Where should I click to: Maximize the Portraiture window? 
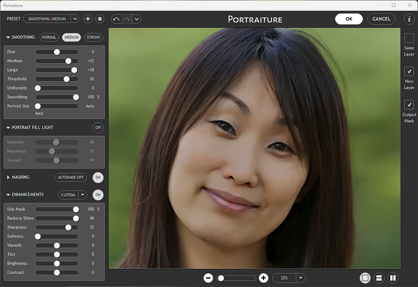393,5
